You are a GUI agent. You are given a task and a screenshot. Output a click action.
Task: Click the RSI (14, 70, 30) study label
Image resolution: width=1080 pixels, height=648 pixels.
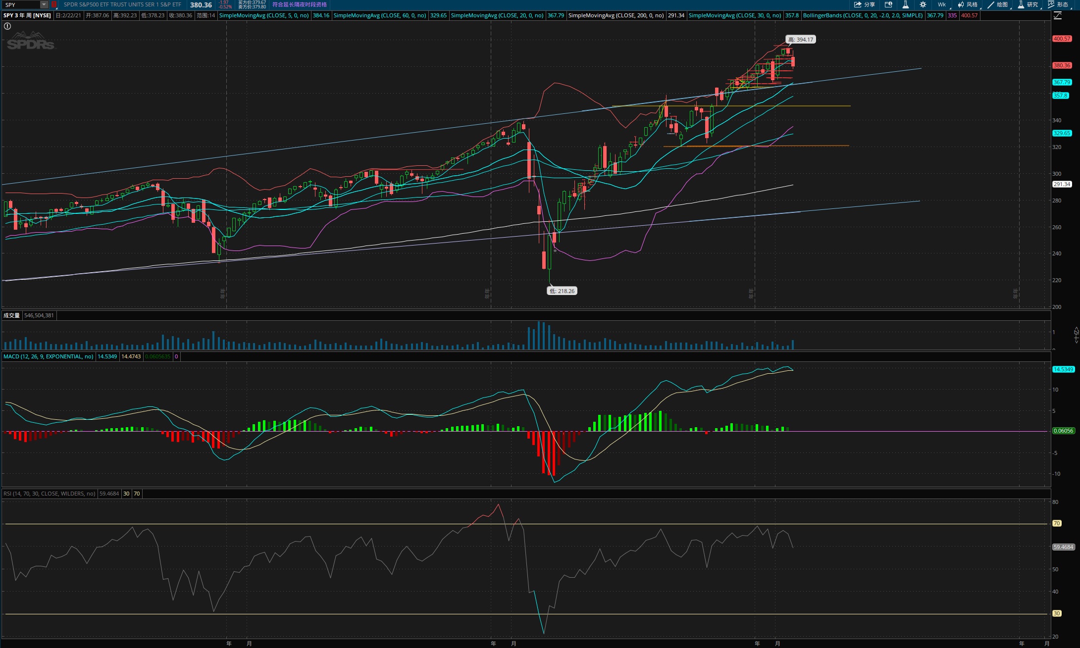point(49,494)
